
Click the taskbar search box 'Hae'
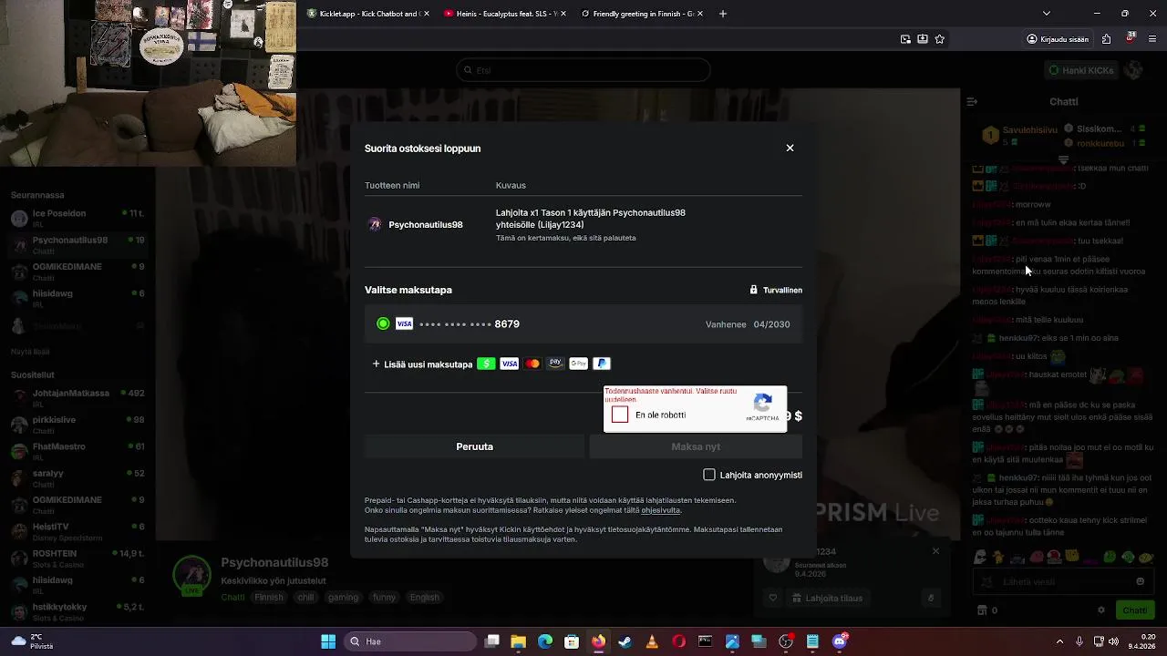click(410, 641)
